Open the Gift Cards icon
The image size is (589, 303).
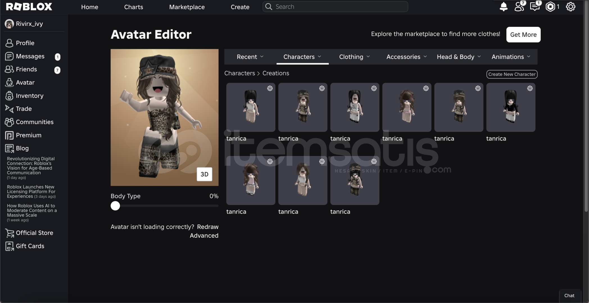9,246
